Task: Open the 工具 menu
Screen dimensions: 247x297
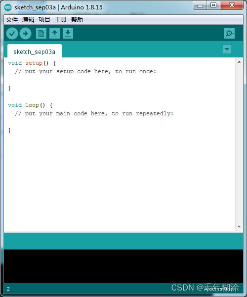Action: point(61,19)
